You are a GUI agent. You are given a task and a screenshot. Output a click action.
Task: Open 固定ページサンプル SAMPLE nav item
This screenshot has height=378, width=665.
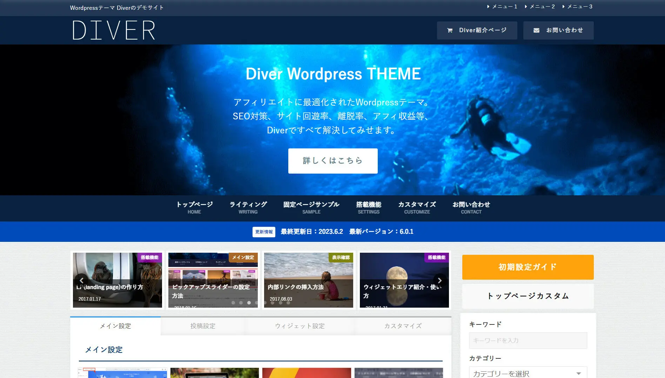tap(311, 208)
